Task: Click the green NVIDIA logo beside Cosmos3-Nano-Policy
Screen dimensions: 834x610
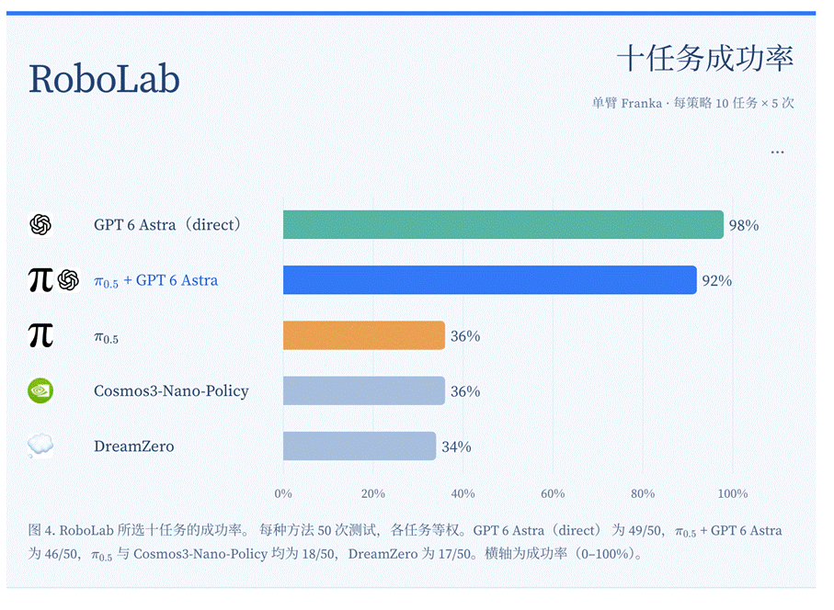Action: pos(40,390)
